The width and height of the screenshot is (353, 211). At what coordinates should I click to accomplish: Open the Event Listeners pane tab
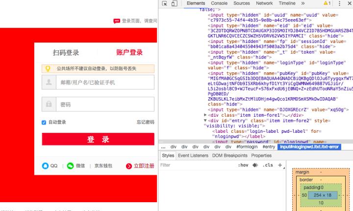193,155
